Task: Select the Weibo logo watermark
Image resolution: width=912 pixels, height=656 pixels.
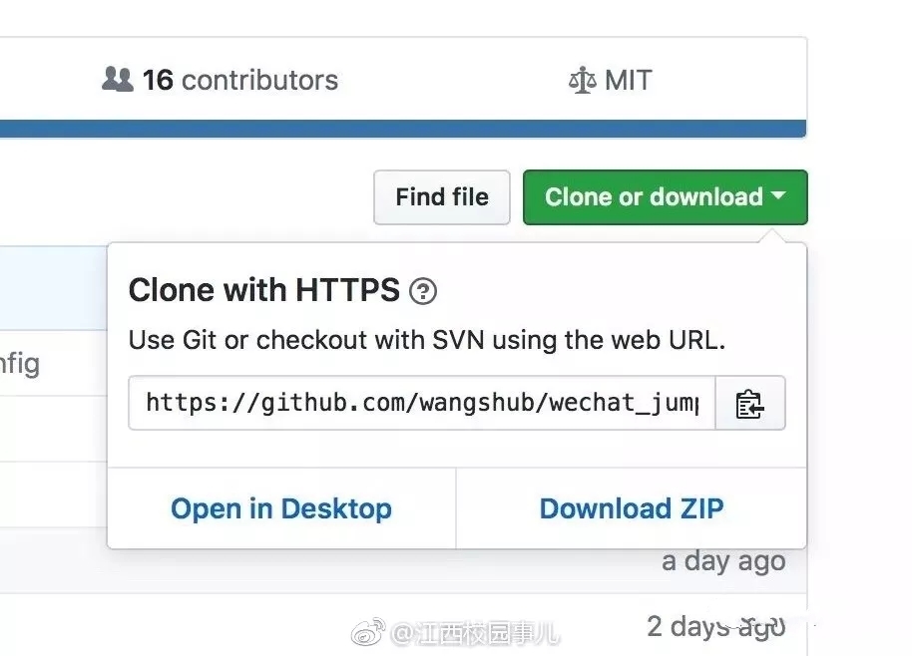Action: pos(368,632)
